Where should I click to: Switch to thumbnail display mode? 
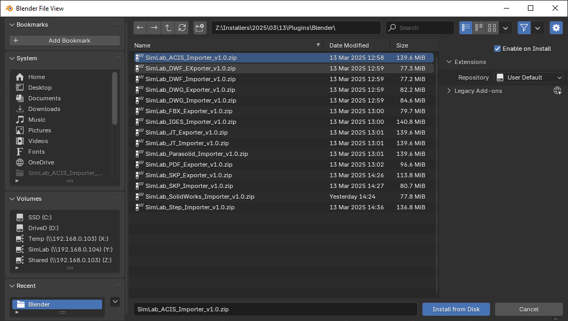pyautogui.click(x=492, y=28)
